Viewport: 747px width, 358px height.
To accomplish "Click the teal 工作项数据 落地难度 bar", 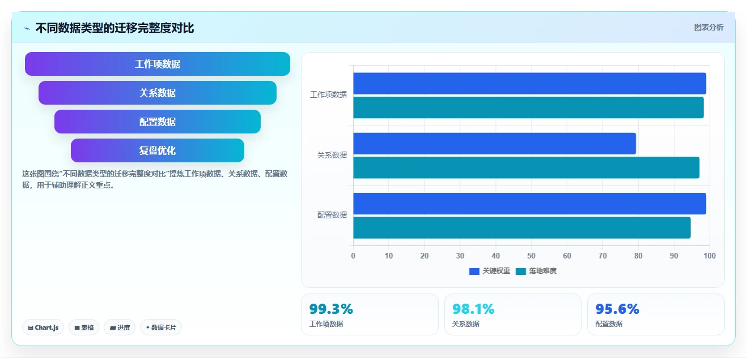I will (x=528, y=107).
